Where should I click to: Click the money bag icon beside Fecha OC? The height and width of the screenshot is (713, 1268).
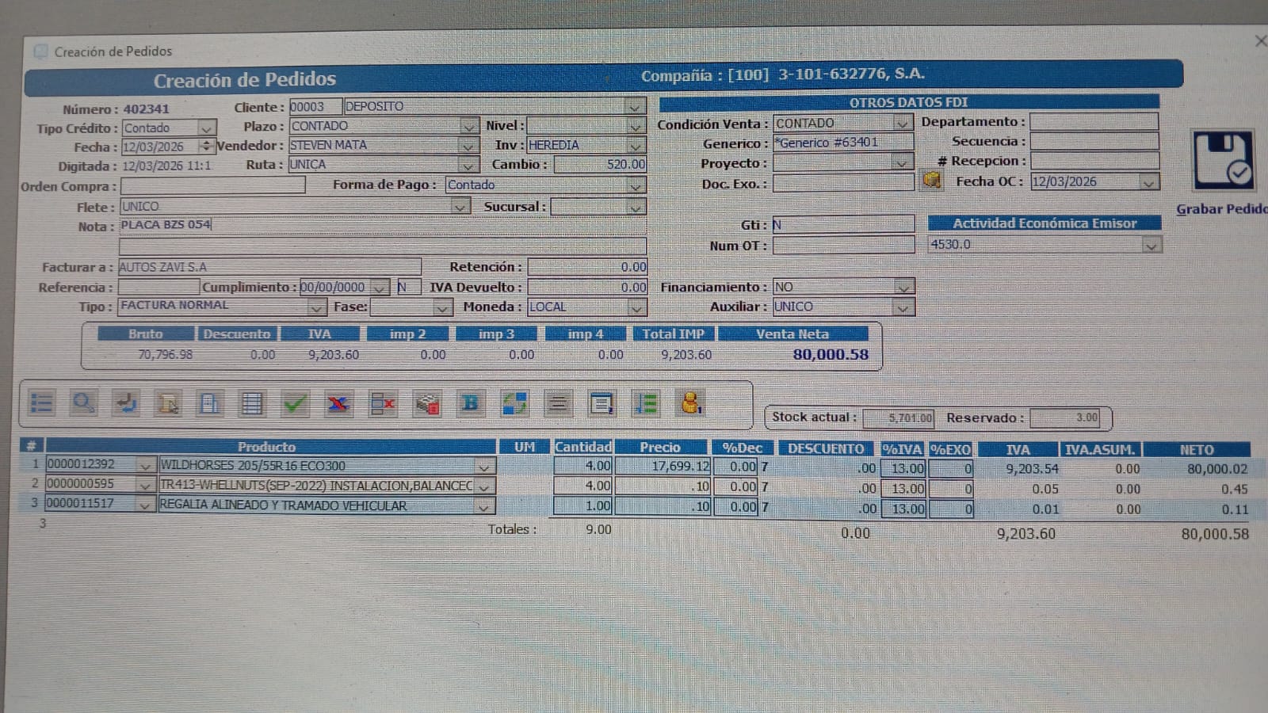[932, 181]
